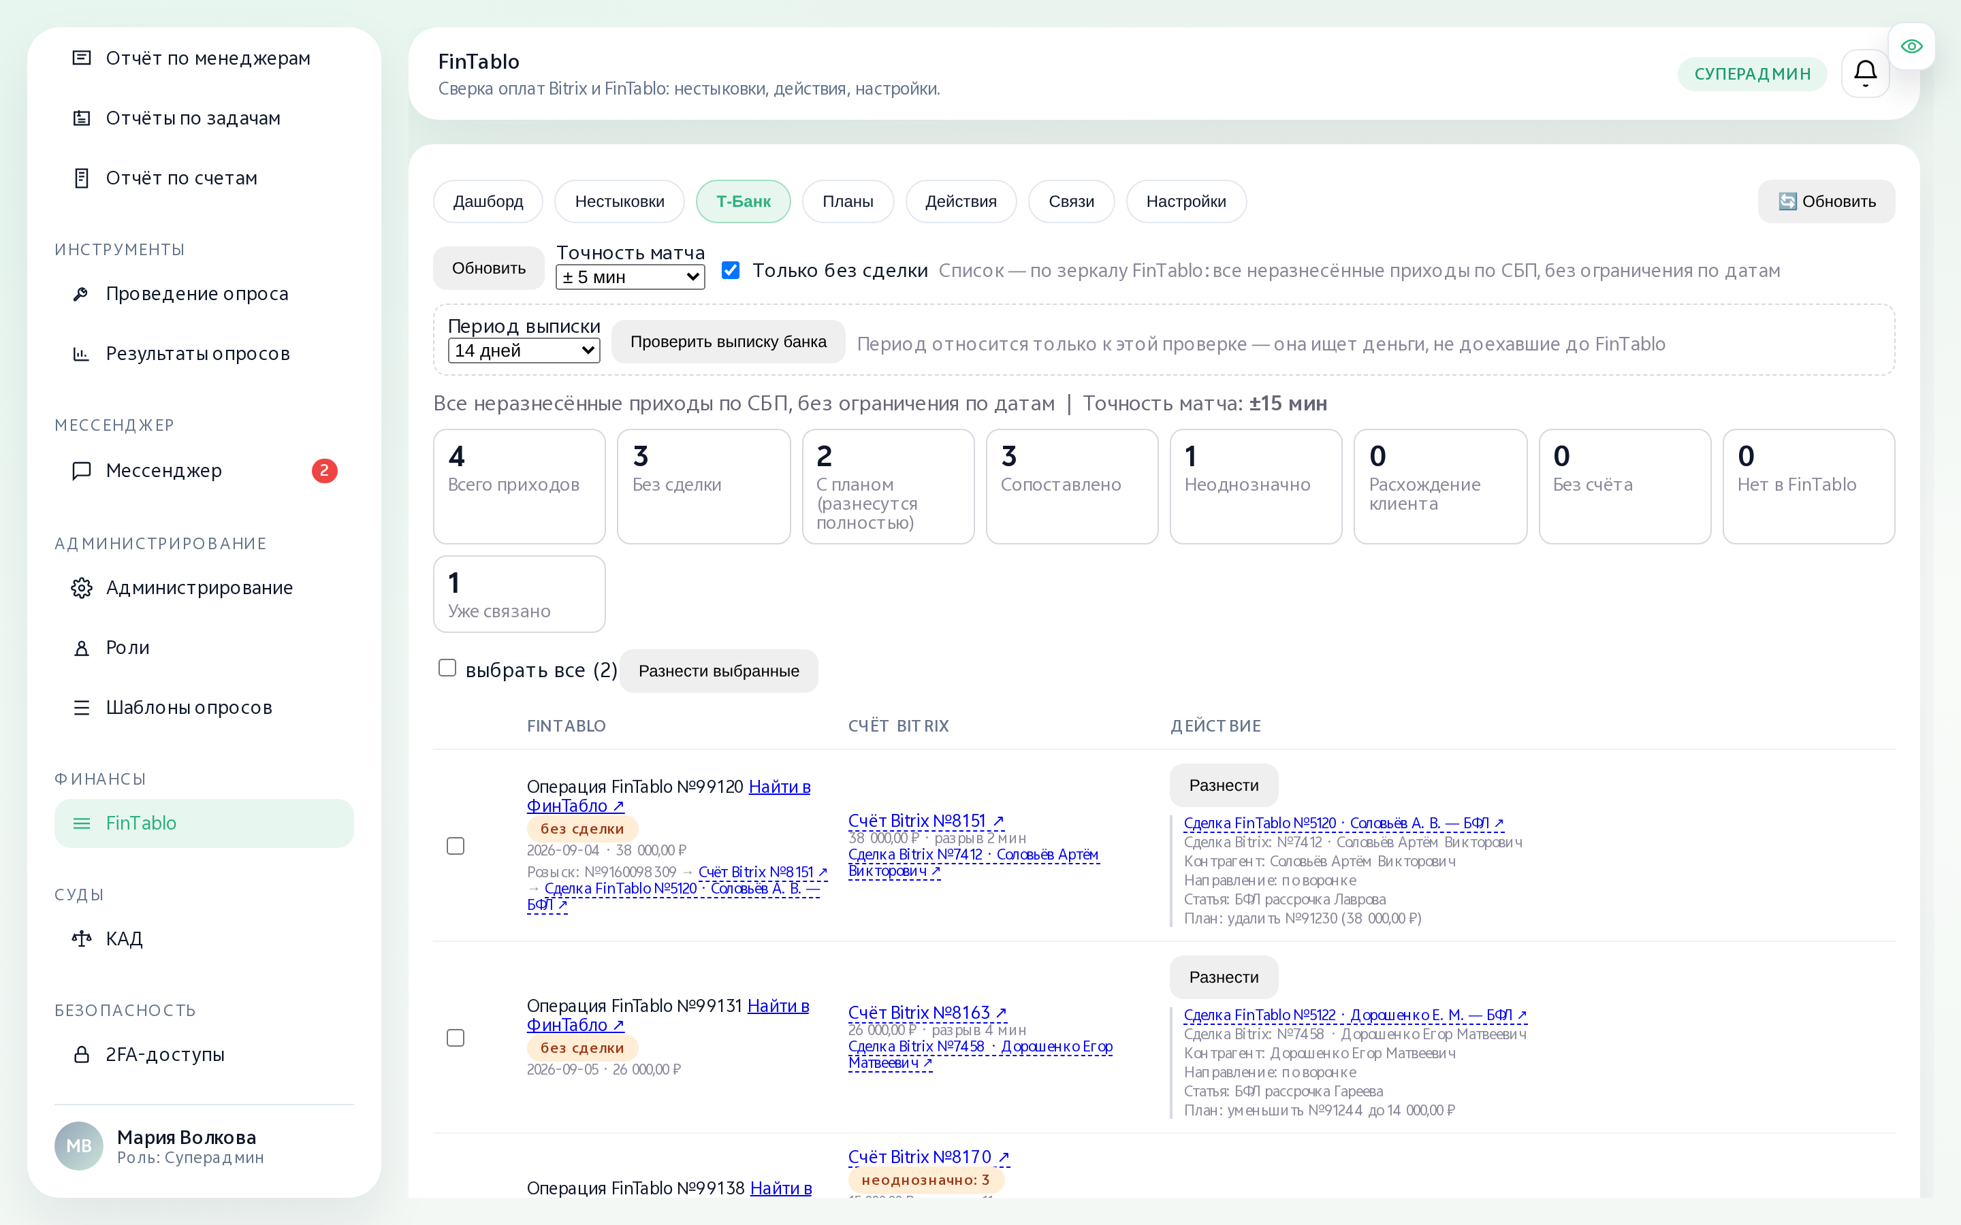Open the Мессенджер chat bubble icon
1961x1225 pixels.
coord(81,471)
